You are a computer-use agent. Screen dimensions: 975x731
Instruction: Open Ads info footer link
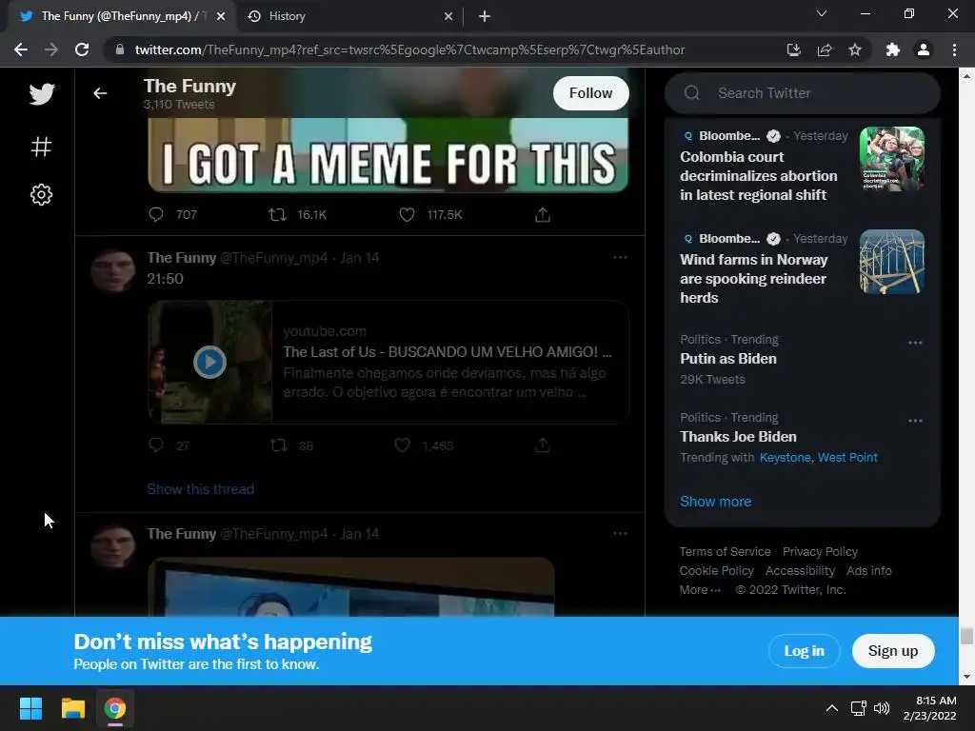[868, 571]
